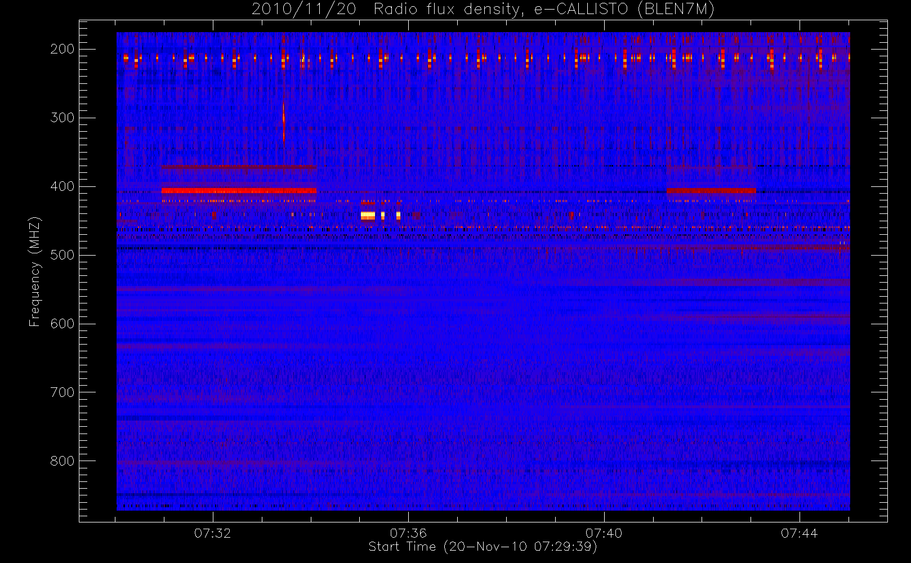Click the 07:36 time tick label
Image resolution: width=911 pixels, height=563 pixels.
coord(408,533)
